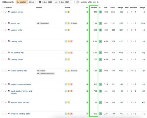Click the I intent badge for western knives
This screenshot has height=118, width=147.
tap(66, 12)
